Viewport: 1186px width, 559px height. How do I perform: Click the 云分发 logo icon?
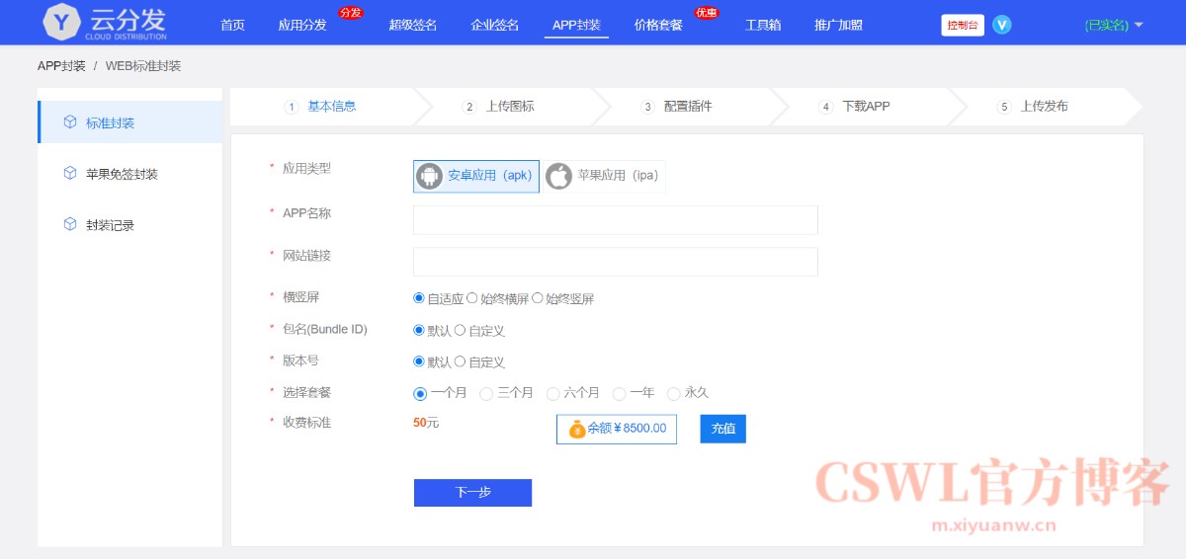(64, 23)
